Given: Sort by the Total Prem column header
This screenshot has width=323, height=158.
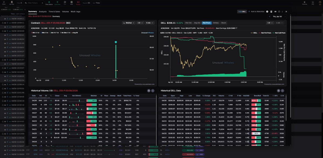Looking at the screenshot, I should click(127, 96).
